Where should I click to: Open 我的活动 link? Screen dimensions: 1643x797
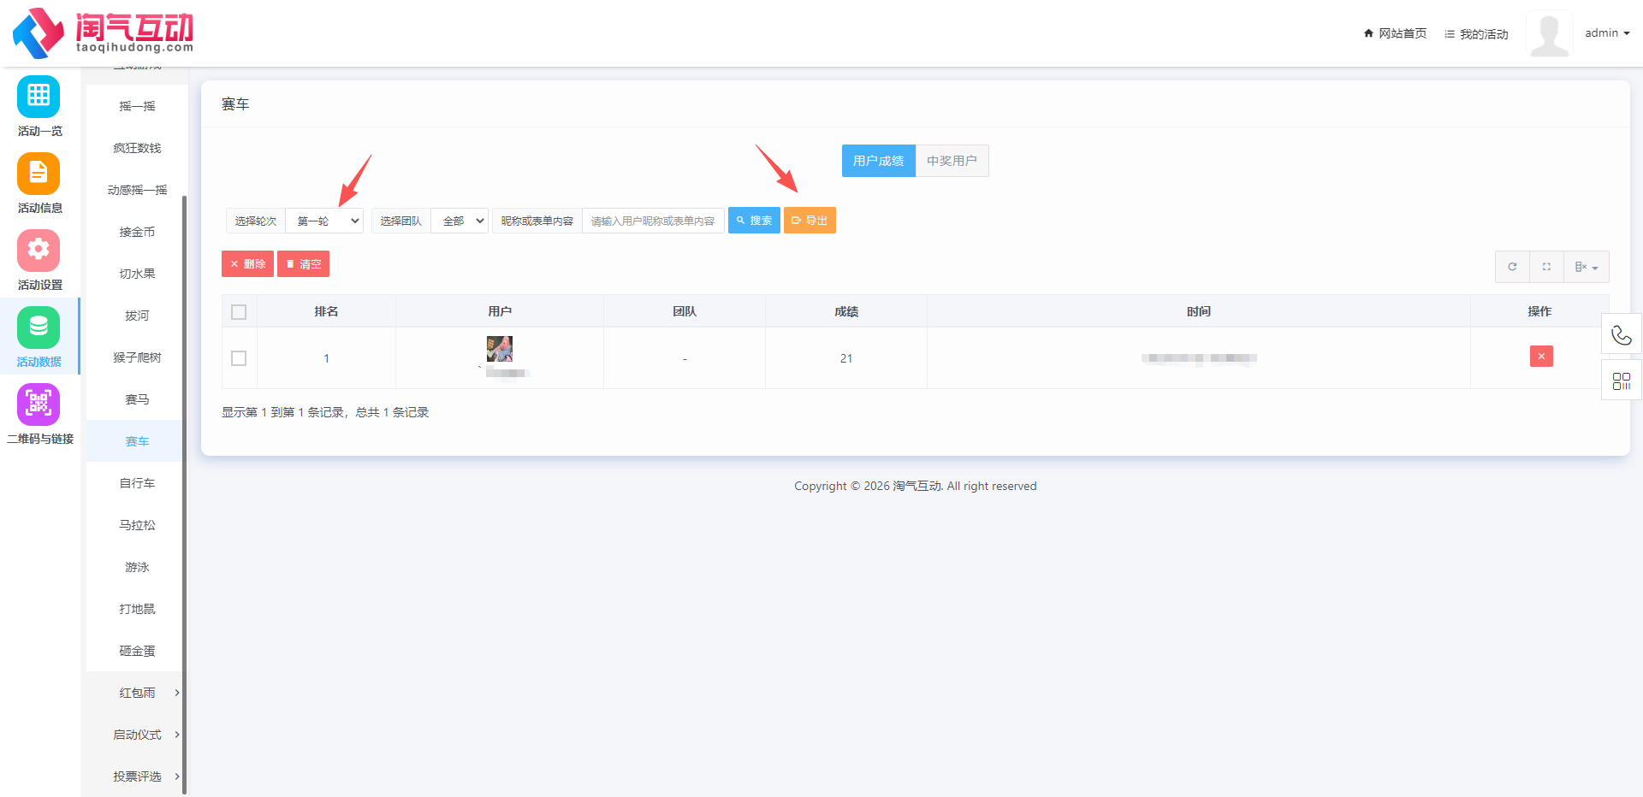pos(1476,34)
